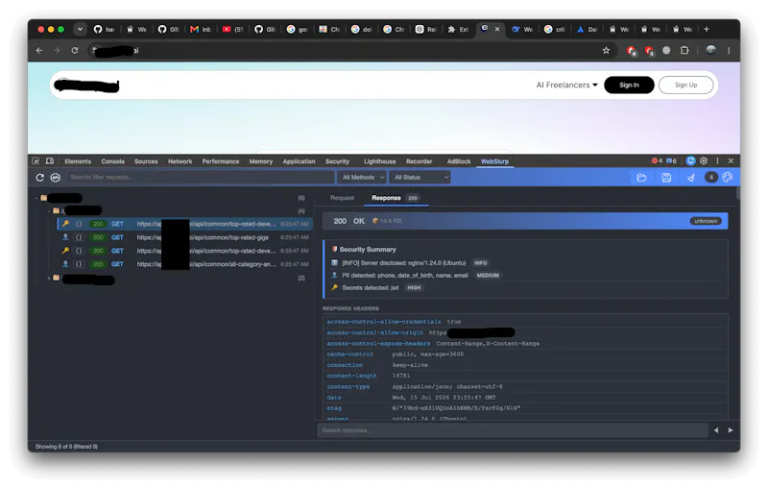Click the round 6 counter badge
Screen dimensions: 768x489
click(x=711, y=177)
